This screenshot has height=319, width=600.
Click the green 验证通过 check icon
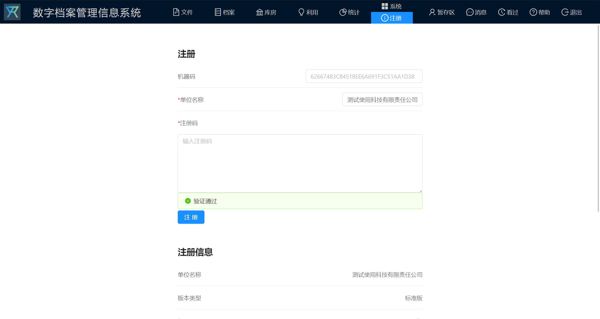(188, 201)
